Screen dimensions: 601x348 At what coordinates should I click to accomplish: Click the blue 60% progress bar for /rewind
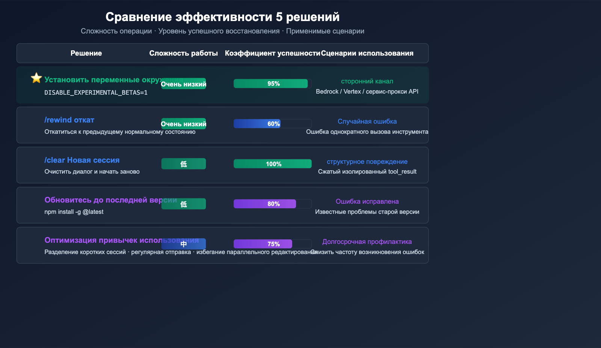(x=257, y=124)
